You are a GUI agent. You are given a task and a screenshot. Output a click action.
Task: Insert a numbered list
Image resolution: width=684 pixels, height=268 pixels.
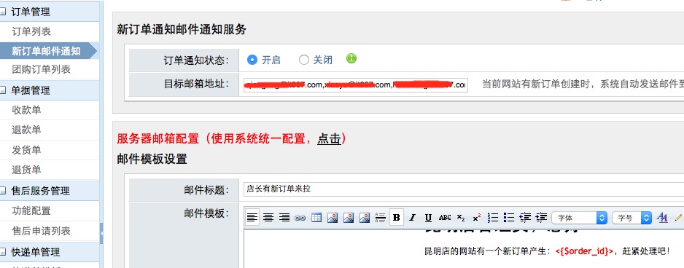(493, 218)
